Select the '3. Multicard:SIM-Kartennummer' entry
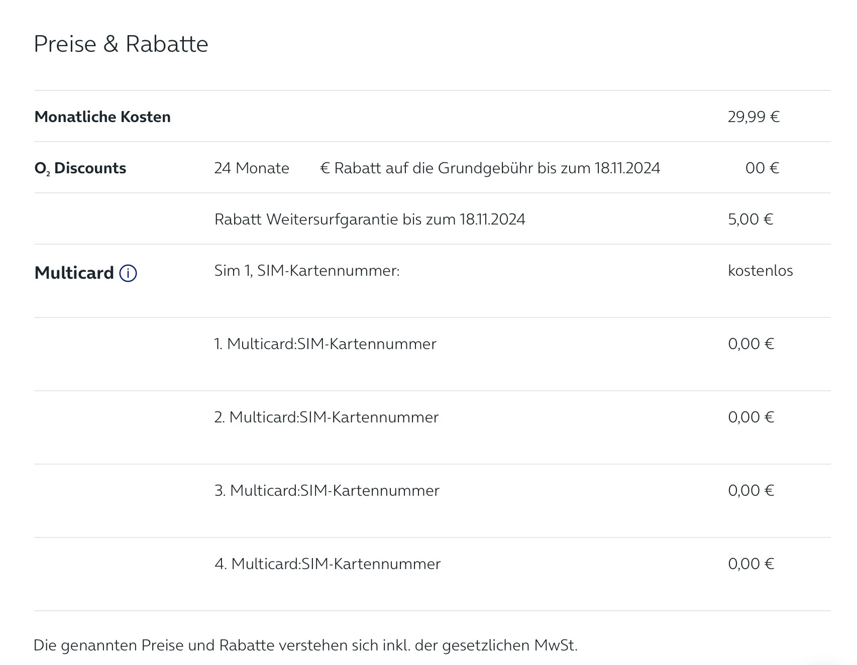The width and height of the screenshot is (857, 665). (x=327, y=491)
